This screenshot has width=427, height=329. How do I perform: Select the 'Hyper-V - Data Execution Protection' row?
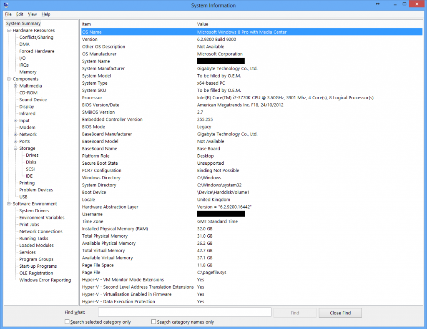(x=251, y=301)
